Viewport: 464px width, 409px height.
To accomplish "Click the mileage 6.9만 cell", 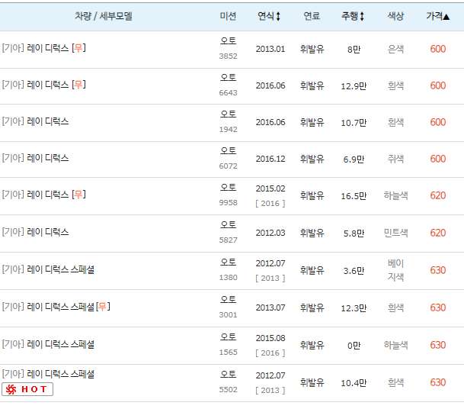I will 354,159.
